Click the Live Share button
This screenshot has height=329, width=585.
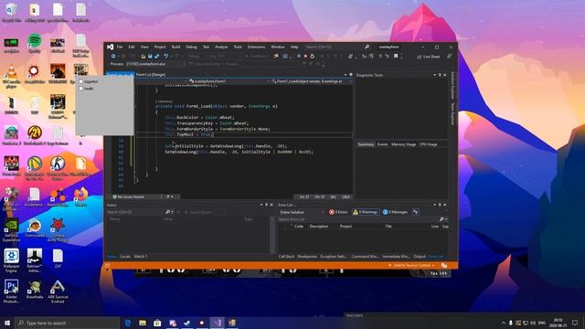pyautogui.click(x=429, y=57)
